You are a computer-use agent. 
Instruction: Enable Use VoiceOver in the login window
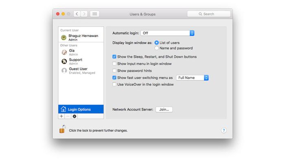[114, 84]
